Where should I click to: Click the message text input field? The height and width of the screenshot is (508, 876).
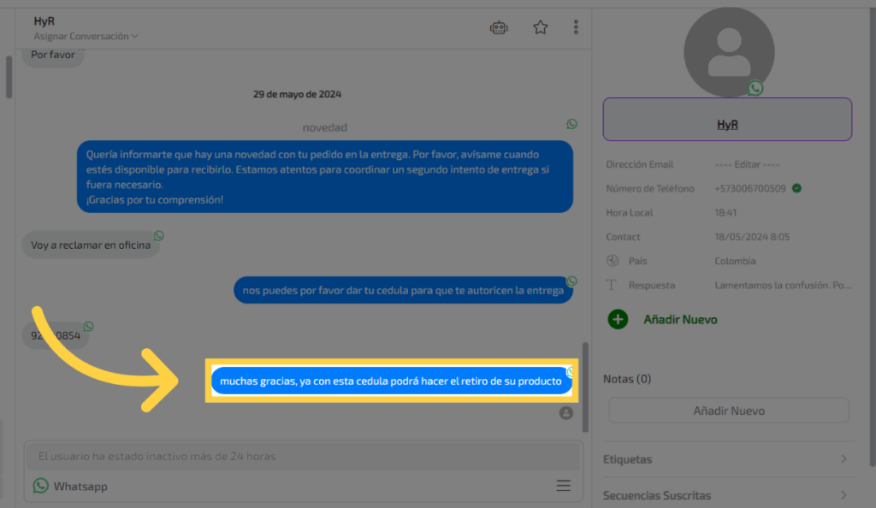click(291, 457)
